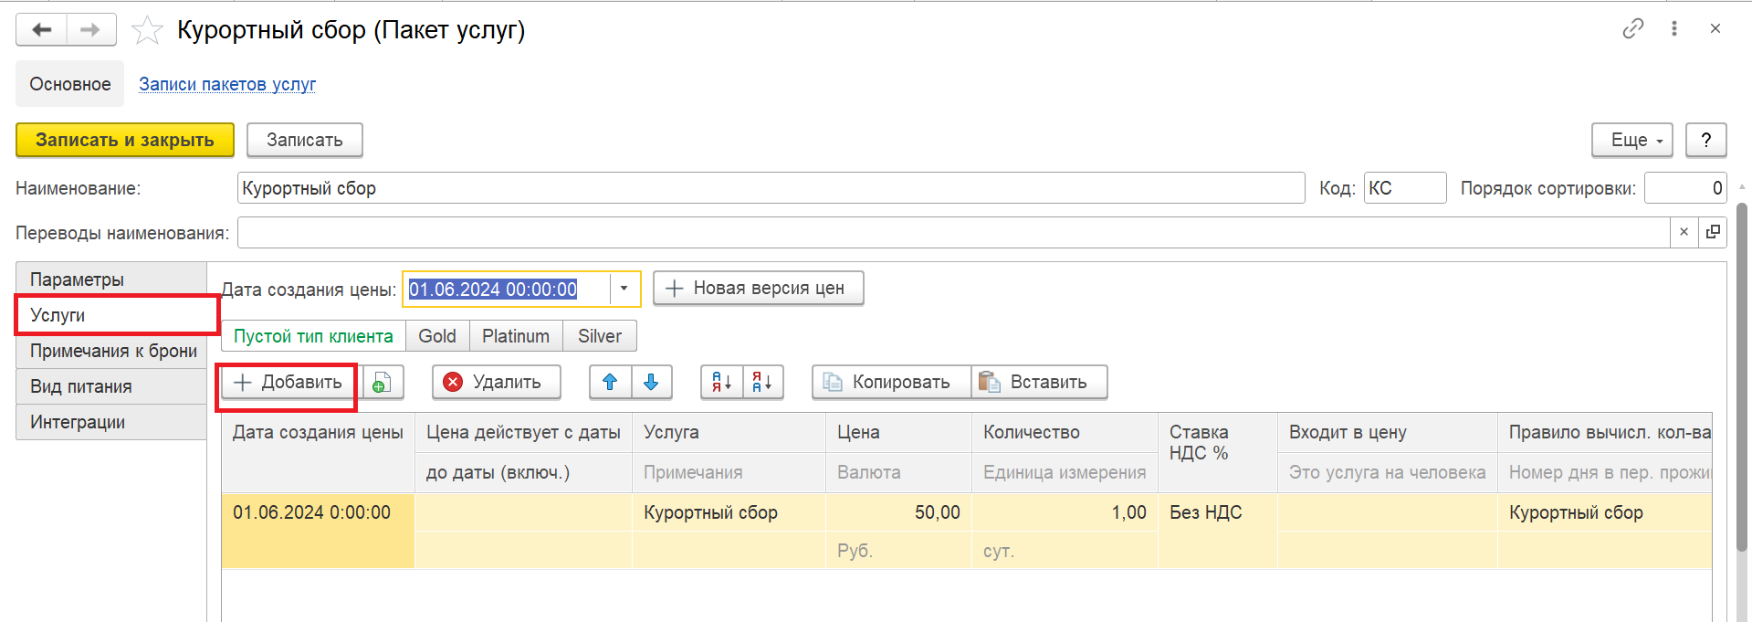The image size is (1752, 622).
Task: Click Новая версия цен button
Action: tap(758, 288)
